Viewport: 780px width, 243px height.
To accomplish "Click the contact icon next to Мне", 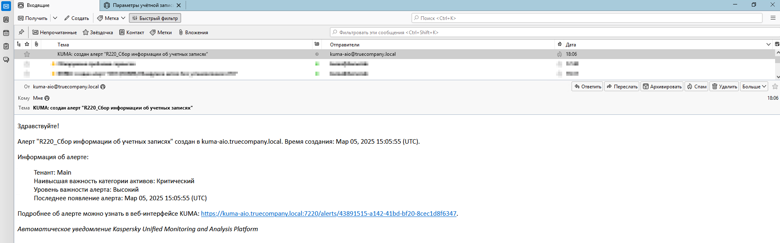I will pyautogui.click(x=47, y=98).
